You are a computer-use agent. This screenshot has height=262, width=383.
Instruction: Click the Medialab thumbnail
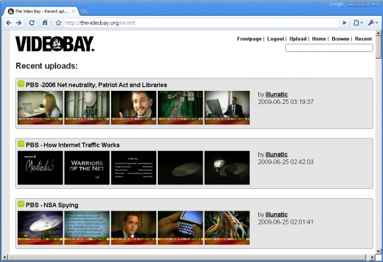point(40,168)
